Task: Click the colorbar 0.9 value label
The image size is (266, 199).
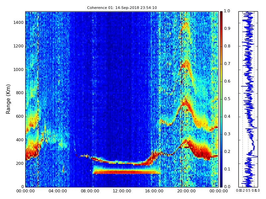Action: pos(227,29)
